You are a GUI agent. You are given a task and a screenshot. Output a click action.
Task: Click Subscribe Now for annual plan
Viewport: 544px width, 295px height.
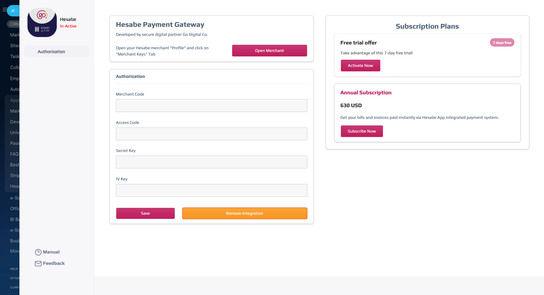(x=361, y=131)
